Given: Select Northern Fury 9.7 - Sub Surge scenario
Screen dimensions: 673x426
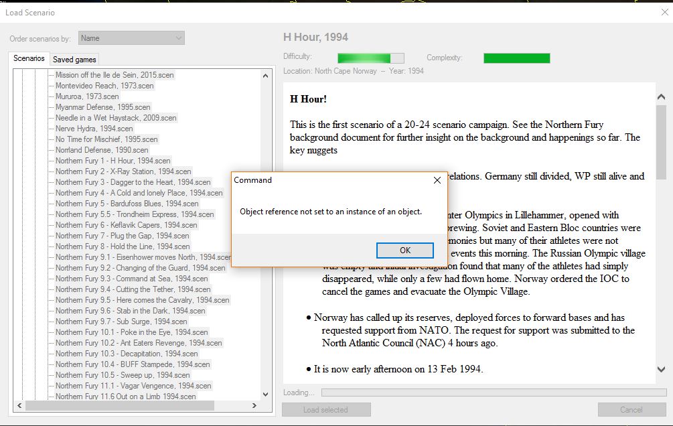Looking at the screenshot, I should (x=121, y=322).
